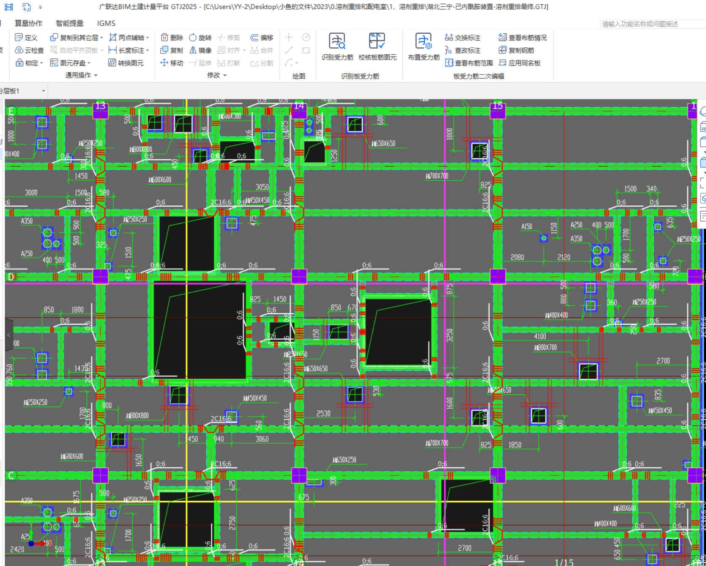Click 校核板筋图元 verify slab rebar
Screen dimensions: 706x566
click(377, 47)
